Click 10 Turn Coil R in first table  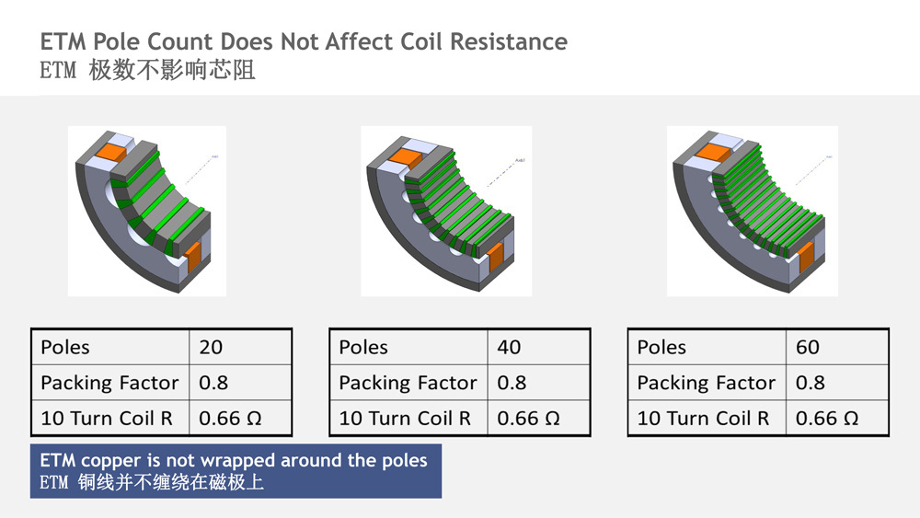(x=107, y=419)
